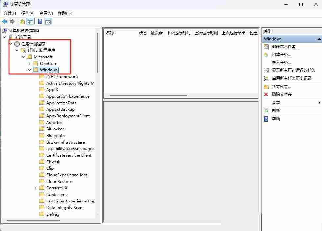This screenshot has width=322, height=231.
Task: Open the 查看(V) menu
Action: coord(46,13)
